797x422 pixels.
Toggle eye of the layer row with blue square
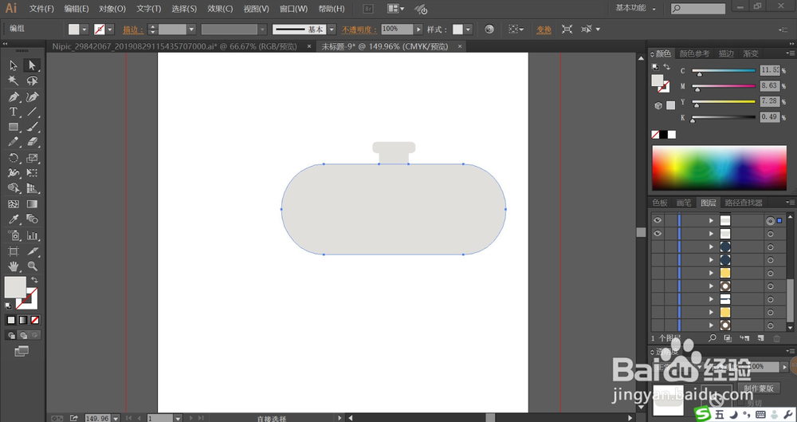658,220
